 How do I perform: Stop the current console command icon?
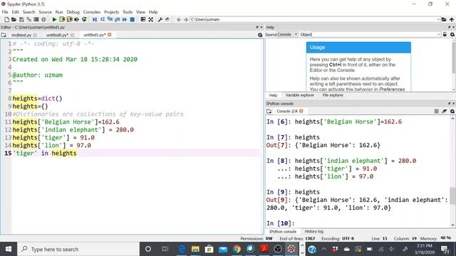(436, 111)
